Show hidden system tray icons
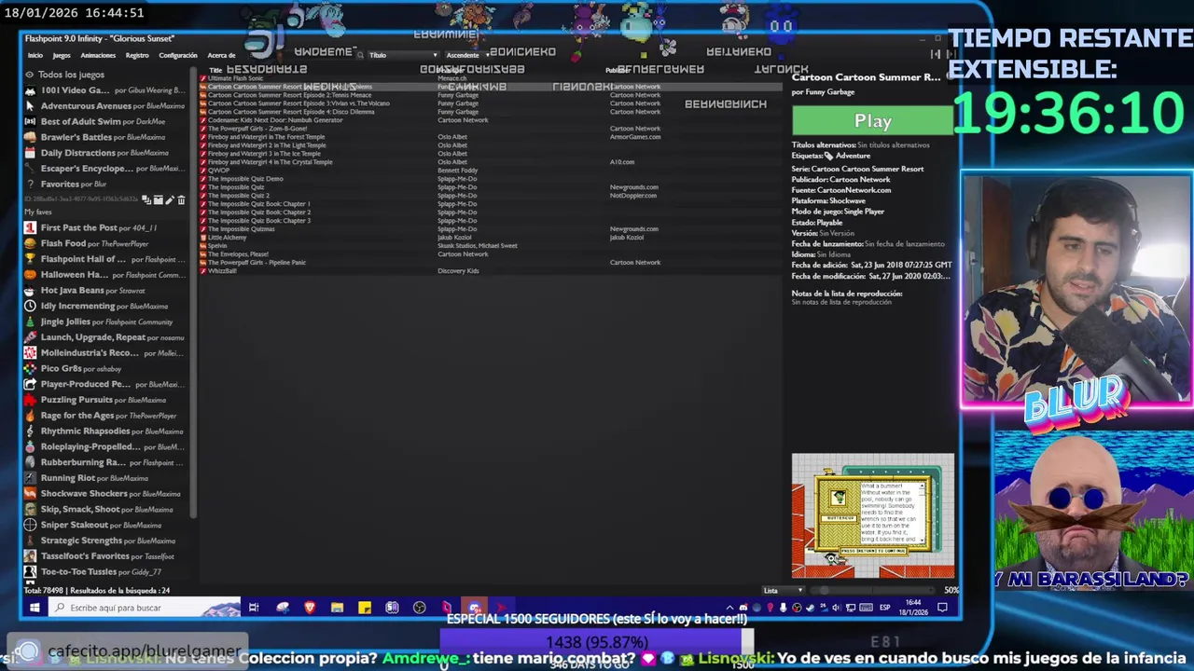The height and width of the screenshot is (671, 1194). click(729, 608)
